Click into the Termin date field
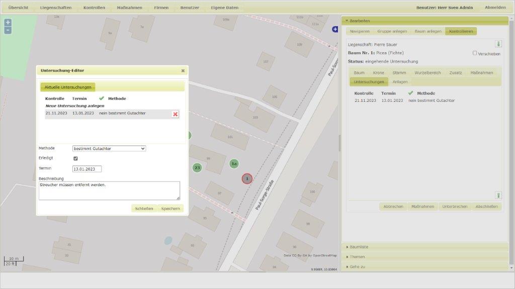The width and height of the screenshot is (515, 289). (87, 169)
